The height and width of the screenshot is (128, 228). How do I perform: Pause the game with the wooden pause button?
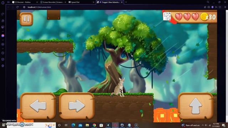(x=26, y=19)
